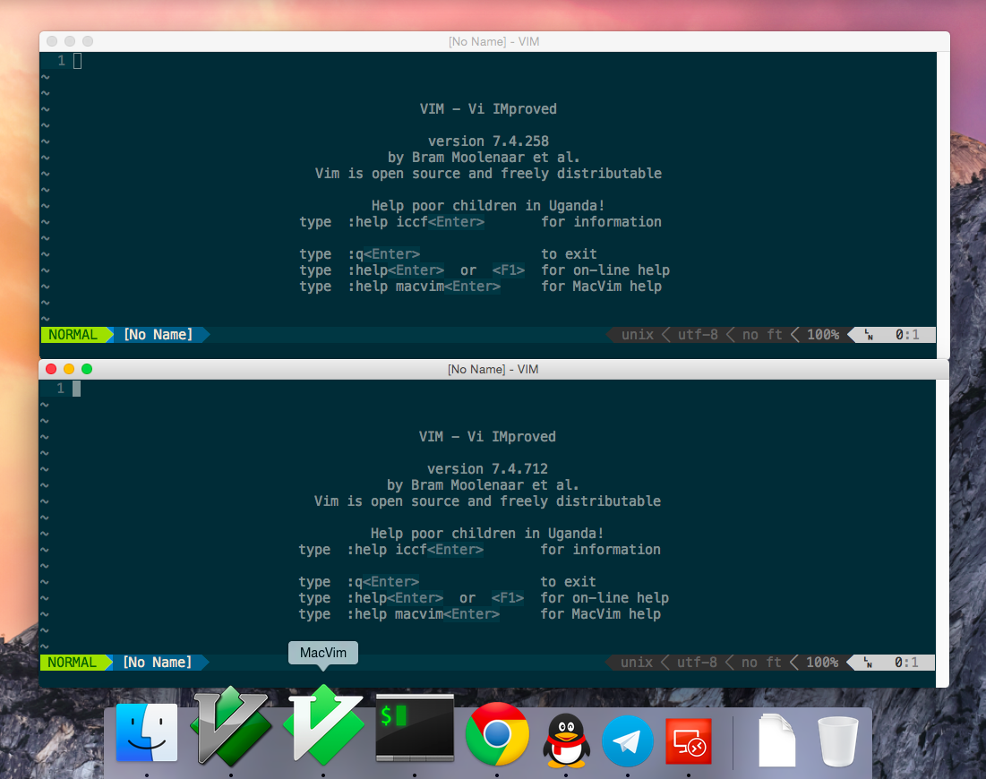Click the bright green MacVim dock icon
This screenshot has width=986, height=779.
pos(323,725)
